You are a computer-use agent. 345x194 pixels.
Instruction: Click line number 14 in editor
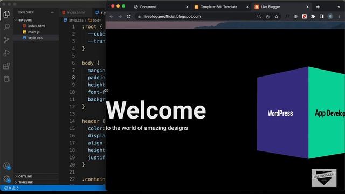72,121
